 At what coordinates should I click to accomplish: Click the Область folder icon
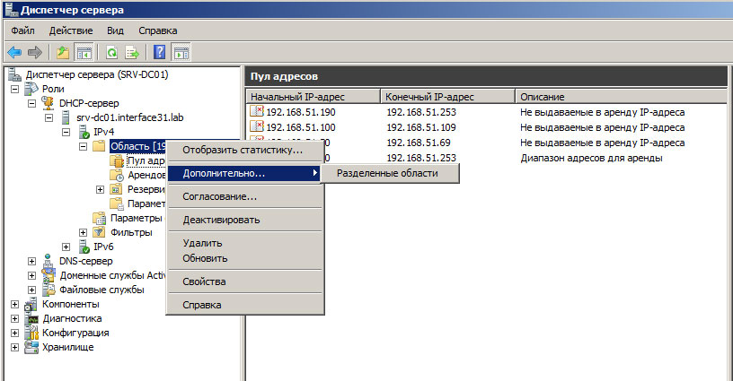click(99, 146)
